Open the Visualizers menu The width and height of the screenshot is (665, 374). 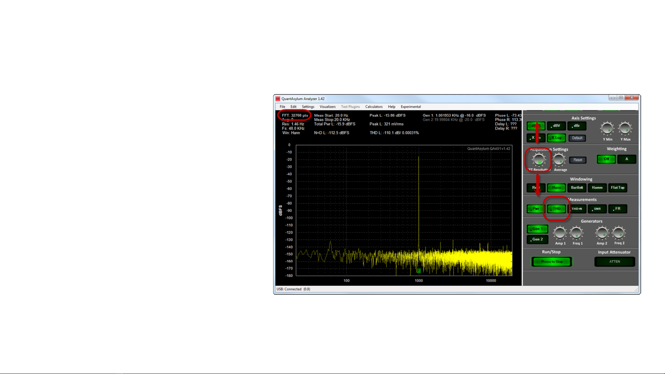pyautogui.click(x=327, y=107)
